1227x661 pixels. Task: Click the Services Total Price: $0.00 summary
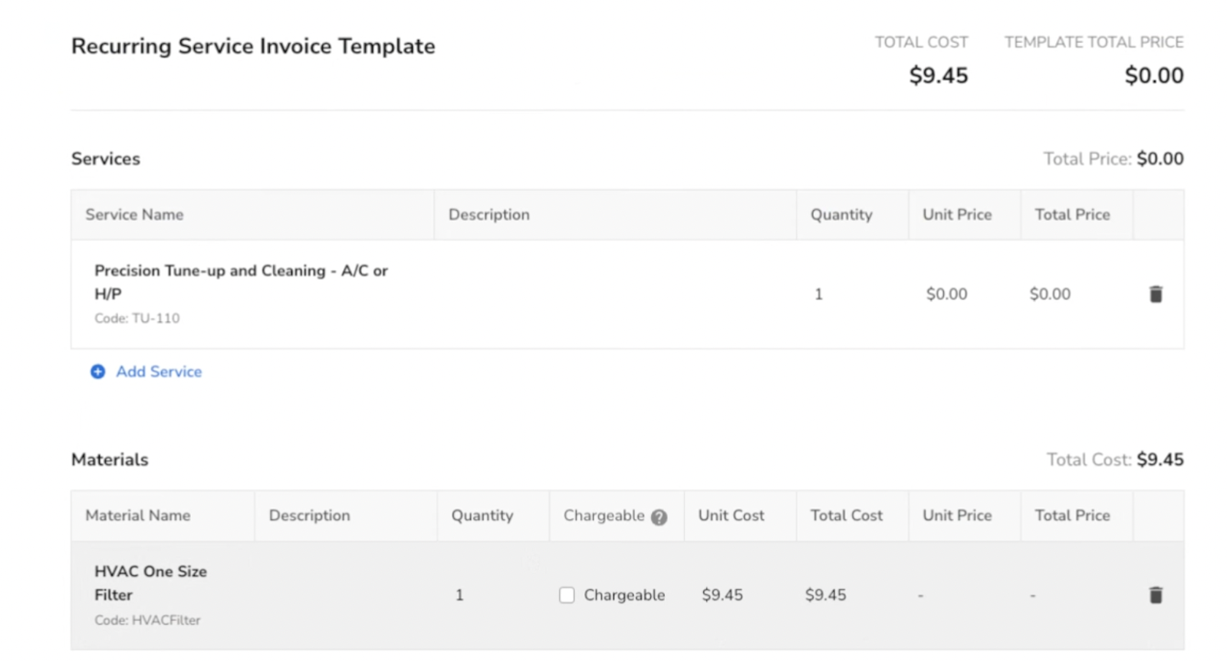[1114, 159]
